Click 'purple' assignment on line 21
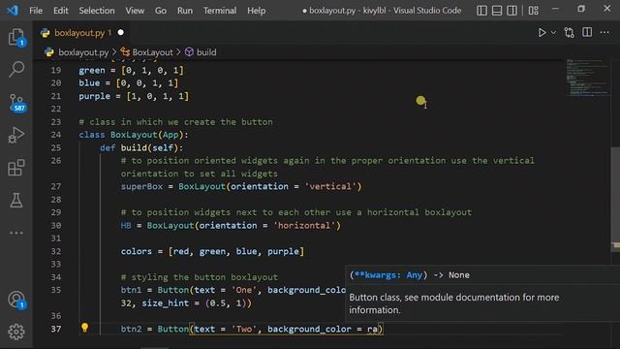Image resolution: width=620 pixels, height=349 pixels. point(134,96)
